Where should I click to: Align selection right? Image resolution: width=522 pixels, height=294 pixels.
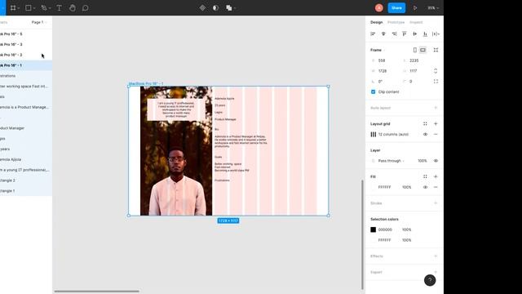click(394, 33)
